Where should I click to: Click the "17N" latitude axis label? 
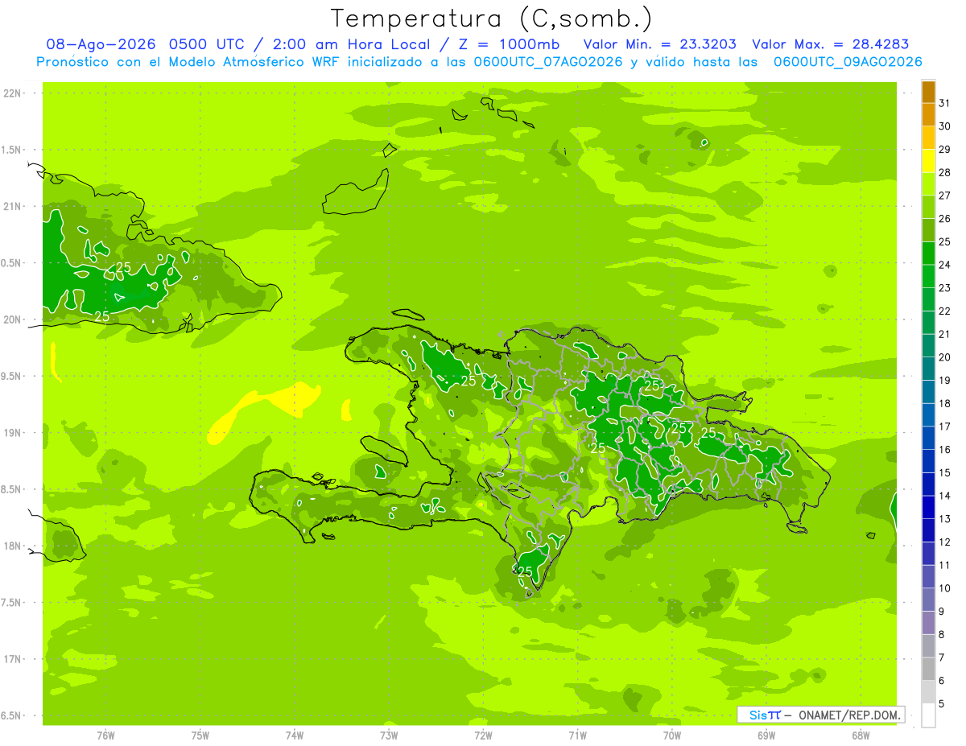[x=14, y=659]
